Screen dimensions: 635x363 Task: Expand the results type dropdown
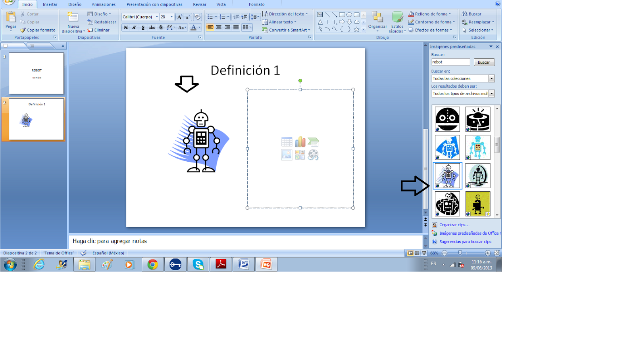(x=492, y=93)
